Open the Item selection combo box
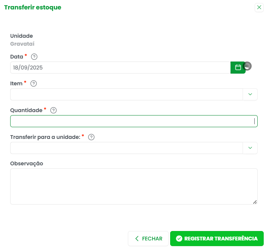The width and height of the screenshot is (269, 251). (126, 94)
